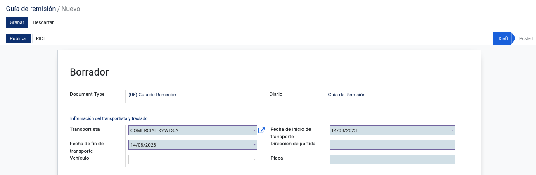This screenshot has width=536, height=175.
Task: Click the Document Type value (06) Guía de Remisión
Action: click(x=152, y=95)
